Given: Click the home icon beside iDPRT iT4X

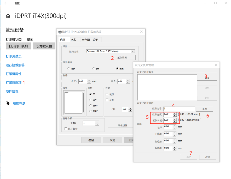Looking at the screenshot, I should tap(8, 16).
